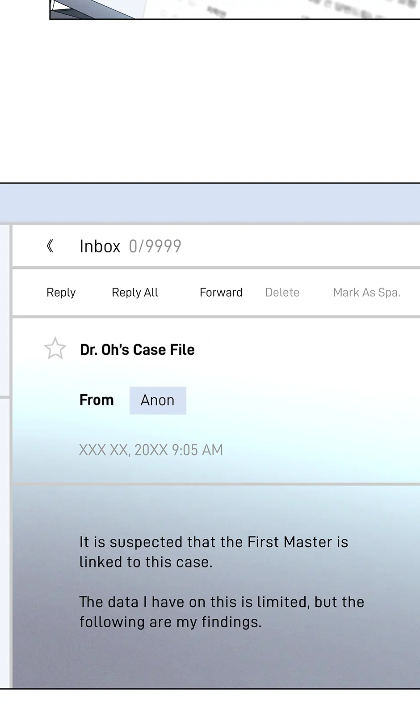The width and height of the screenshot is (420, 728).
Task: Click the back double-chevron icon beside Inbox
Action: (50, 246)
